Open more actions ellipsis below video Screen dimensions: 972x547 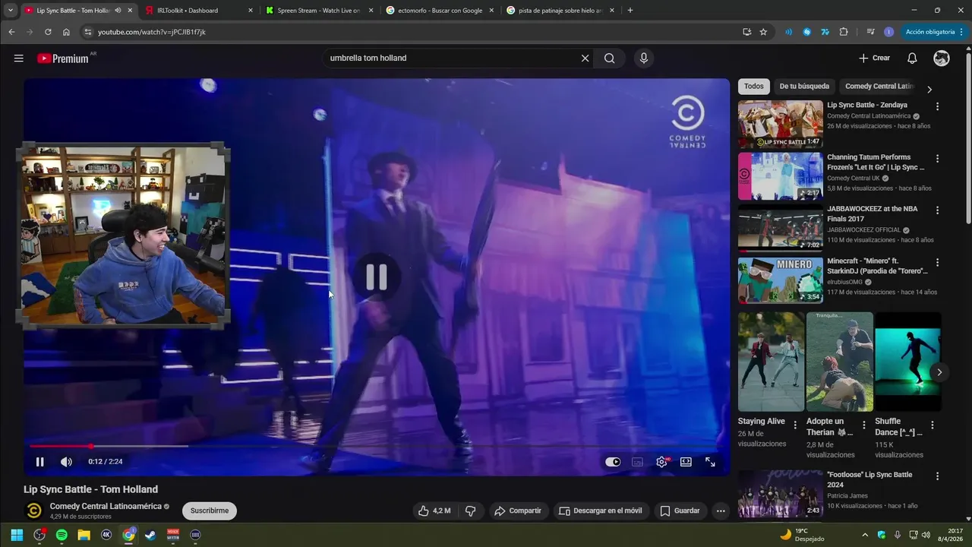(721, 511)
